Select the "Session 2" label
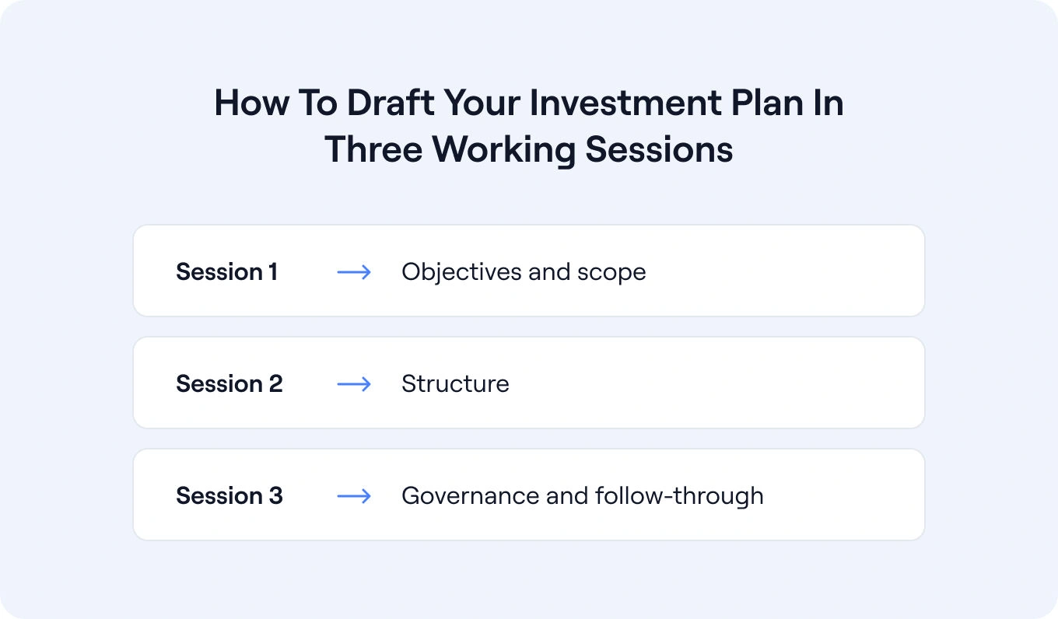 click(229, 384)
